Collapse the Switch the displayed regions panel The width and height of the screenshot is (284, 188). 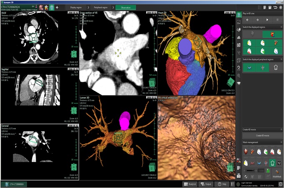tap(281, 27)
